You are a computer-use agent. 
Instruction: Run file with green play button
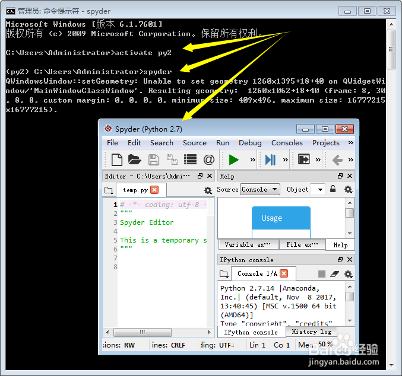[x=233, y=160]
